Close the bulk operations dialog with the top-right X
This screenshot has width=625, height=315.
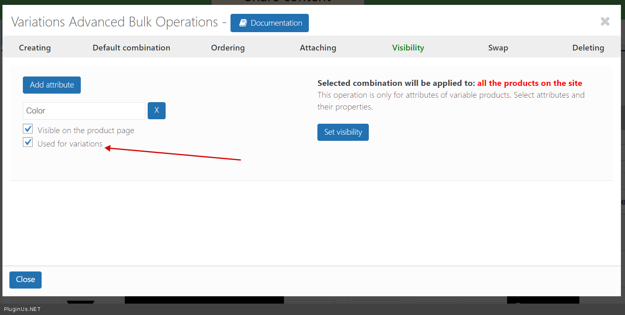pyautogui.click(x=605, y=22)
